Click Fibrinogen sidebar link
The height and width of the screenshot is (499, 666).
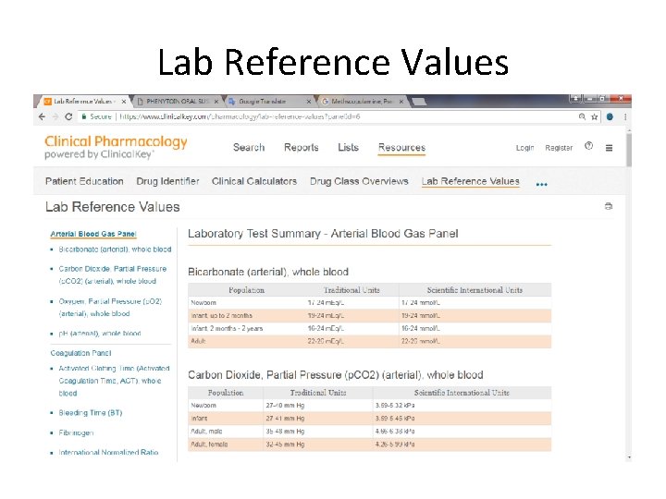pos(76,432)
